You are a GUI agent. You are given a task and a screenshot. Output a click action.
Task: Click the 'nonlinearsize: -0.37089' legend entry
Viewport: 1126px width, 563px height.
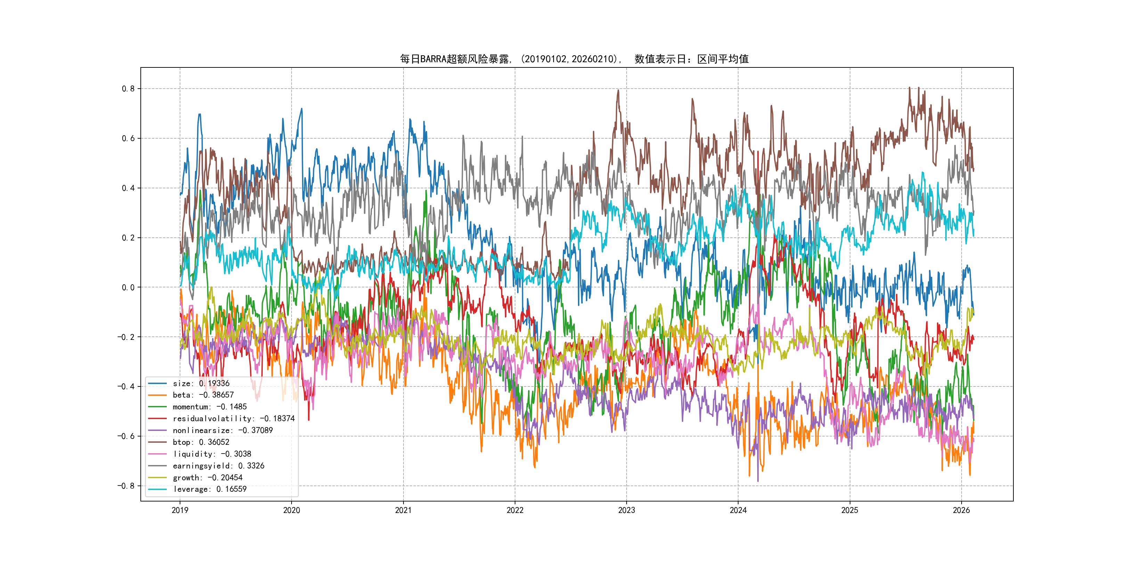(222, 431)
